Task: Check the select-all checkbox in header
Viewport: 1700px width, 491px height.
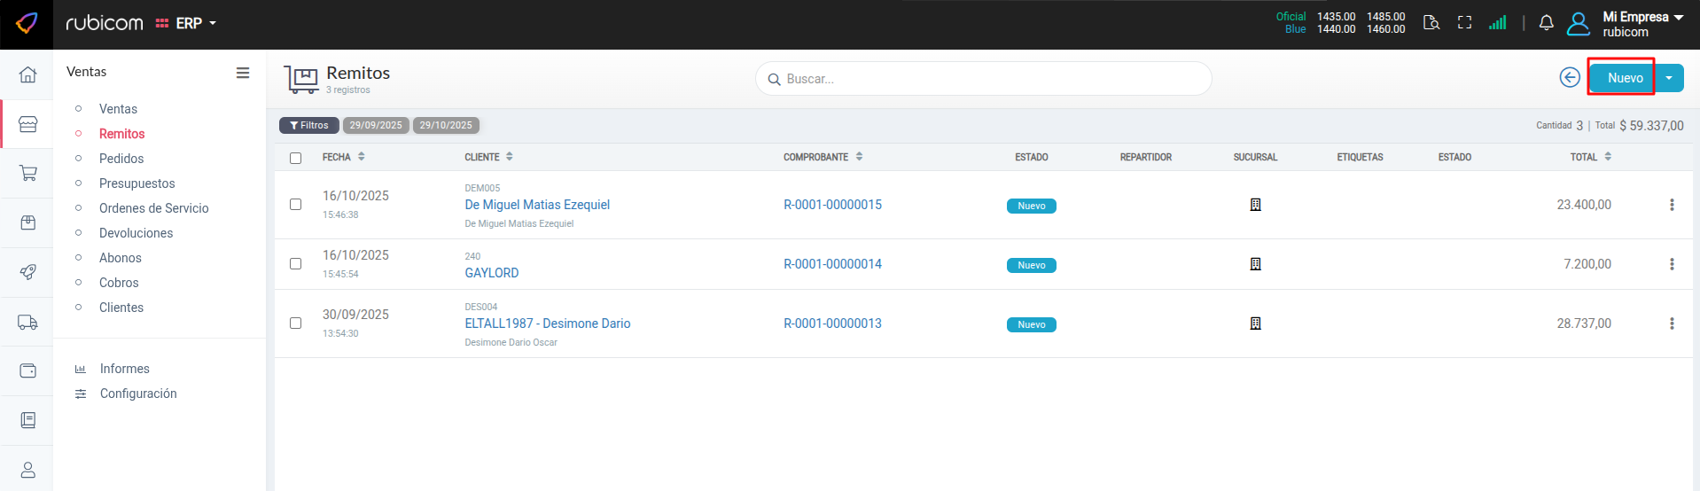Action: (x=296, y=158)
